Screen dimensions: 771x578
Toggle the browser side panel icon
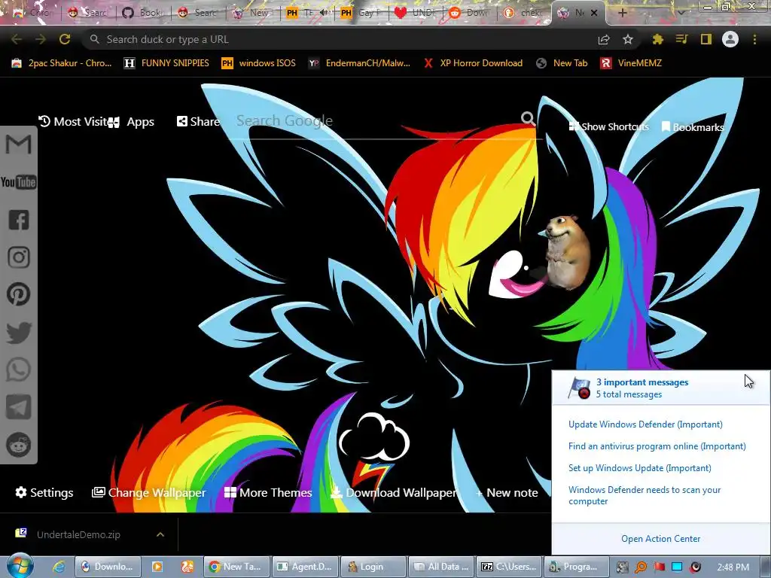[706, 39]
